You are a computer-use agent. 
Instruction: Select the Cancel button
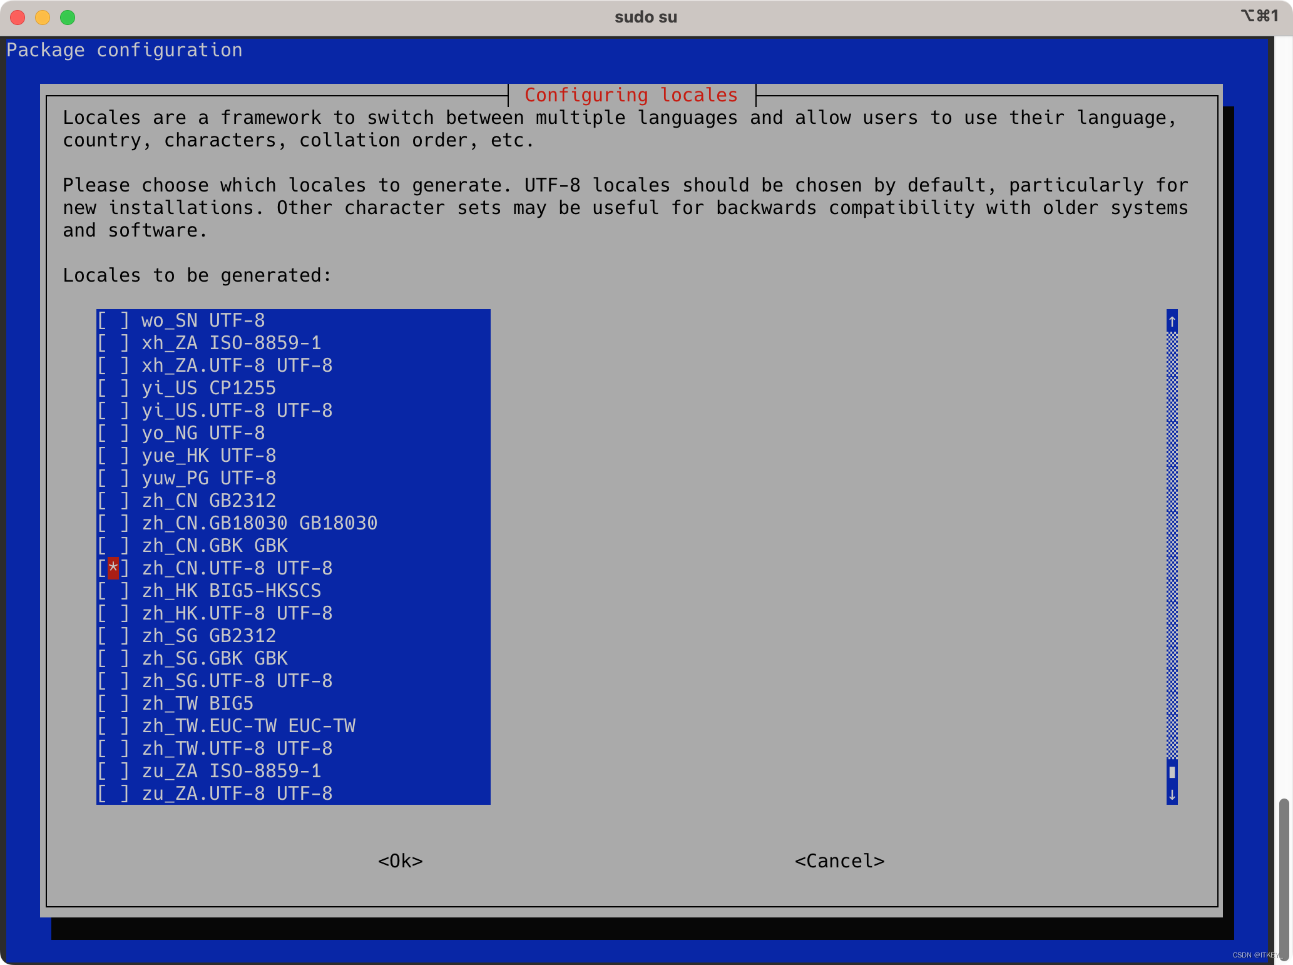coord(840,861)
